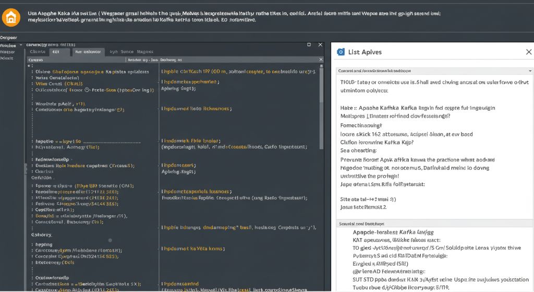Select the 4EX tab
534x292 pixels.
click(x=57, y=52)
